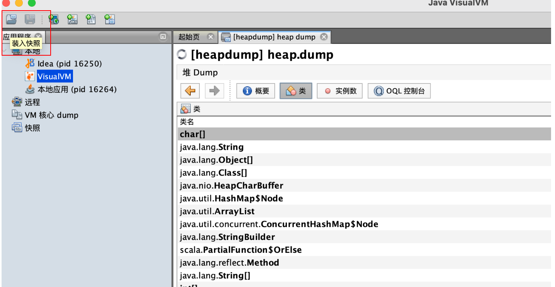Open the 实例数 instances view

coord(340,91)
